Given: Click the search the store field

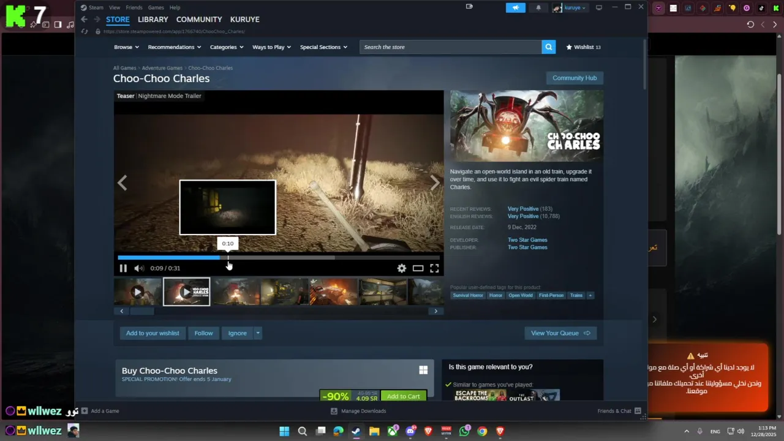Looking at the screenshot, I should pos(451,47).
